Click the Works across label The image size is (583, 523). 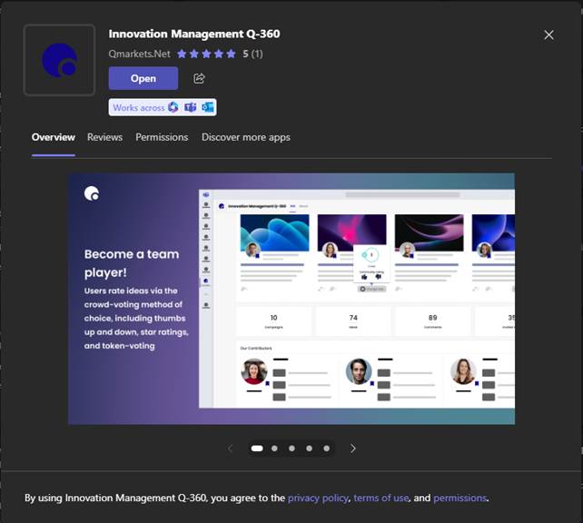[138, 108]
